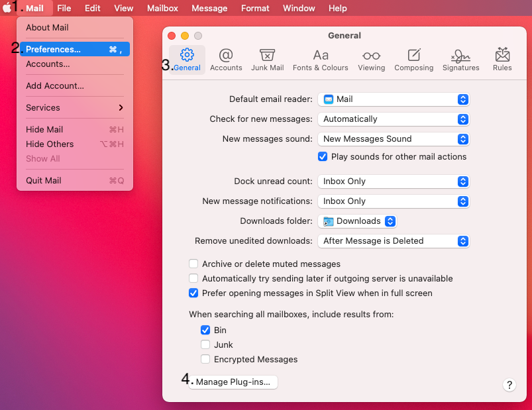Select Hide Mail menu item

click(x=75, y=130)
